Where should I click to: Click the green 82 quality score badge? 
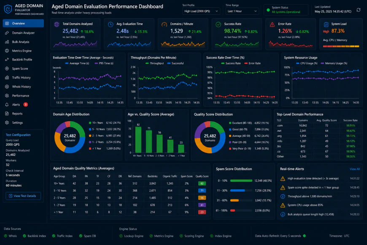[202, 184]
